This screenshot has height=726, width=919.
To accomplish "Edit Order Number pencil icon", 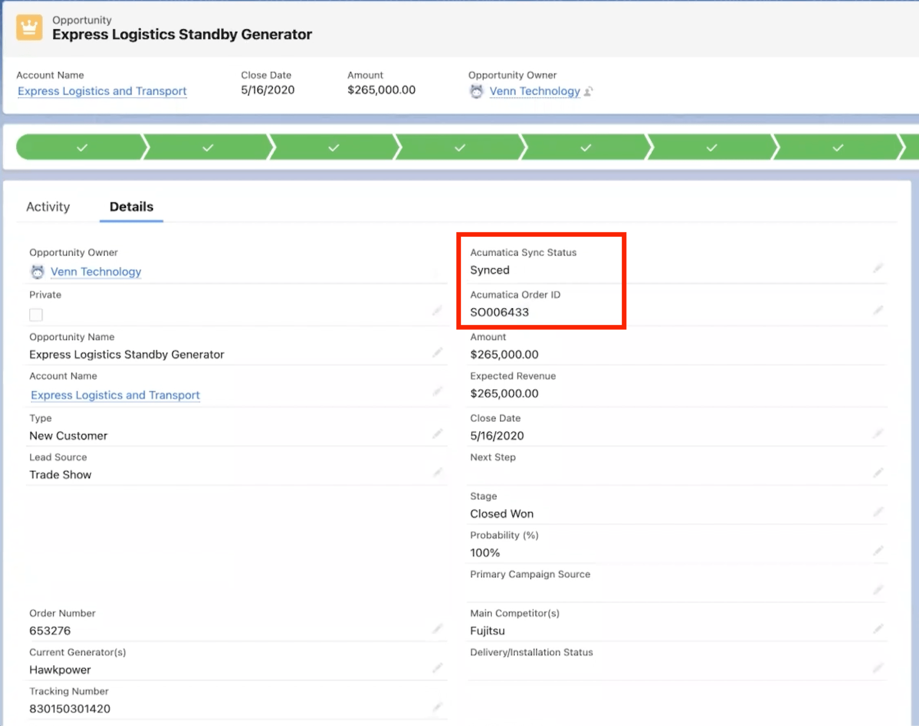I will click(x=437, y=629).
